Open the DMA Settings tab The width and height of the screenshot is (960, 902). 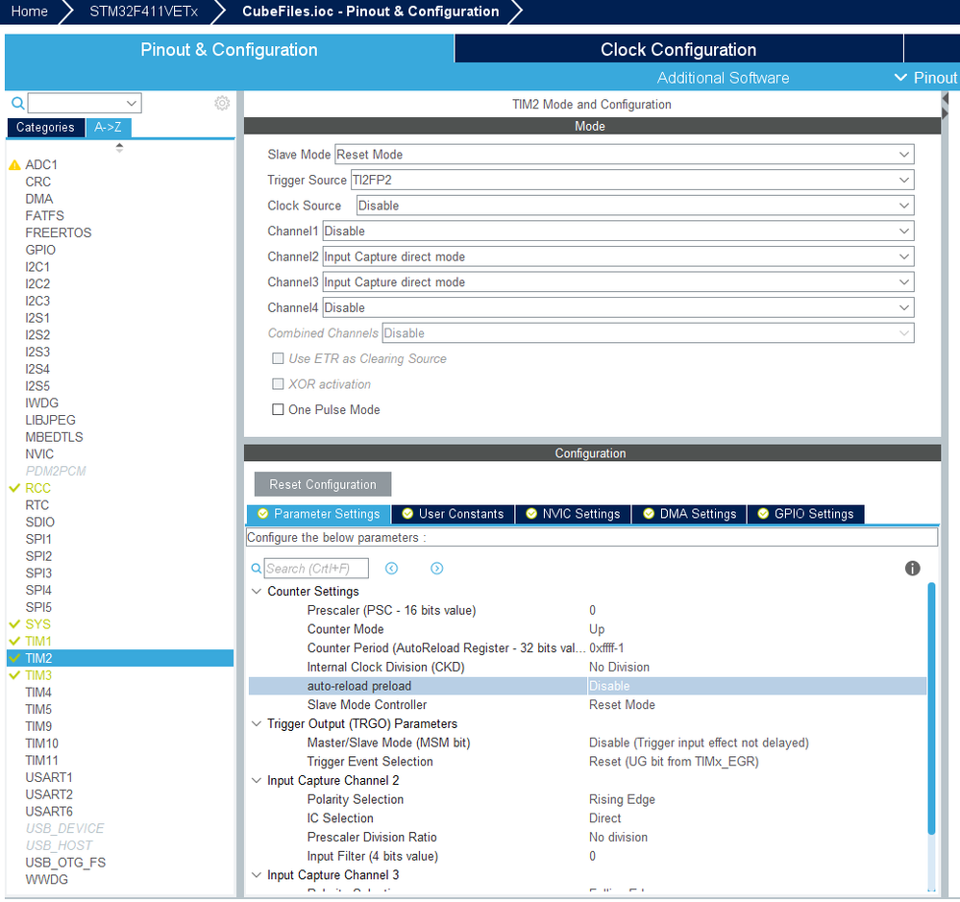(x=689, y=513)
